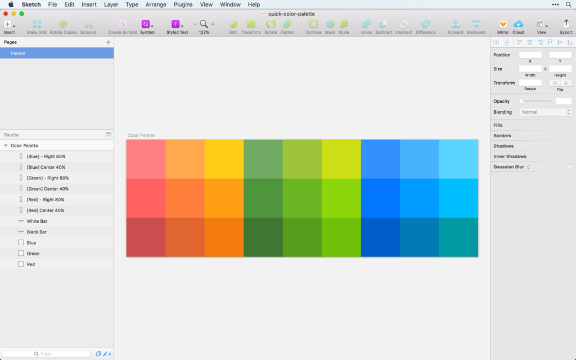576x360 pixels.
Task: Click the Filter field below the layer list
Action: coord(47,353)
